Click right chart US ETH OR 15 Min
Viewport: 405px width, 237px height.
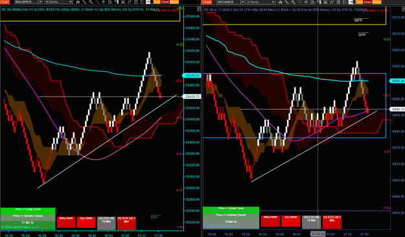[x=311, y=222]
